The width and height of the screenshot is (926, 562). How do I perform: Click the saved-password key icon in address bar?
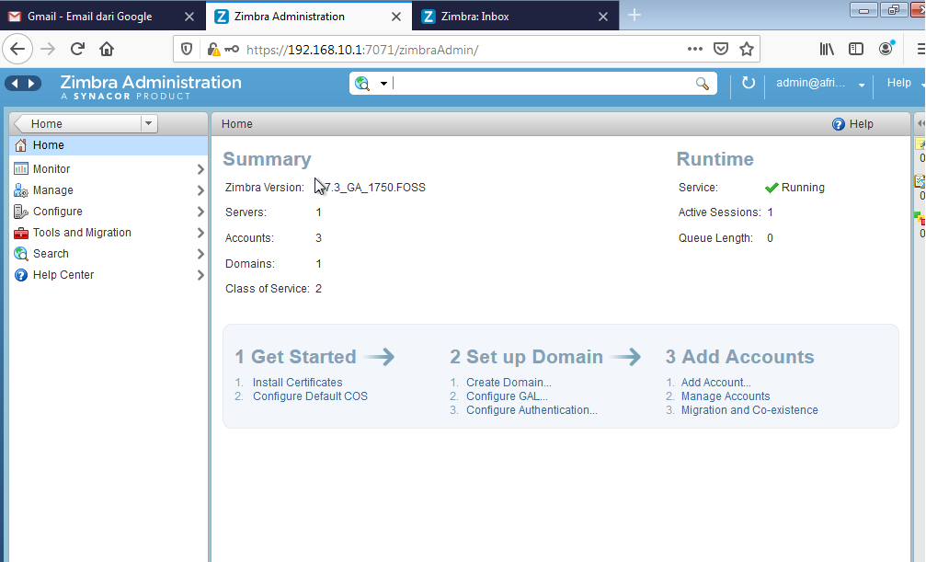(x=232, y=49)
